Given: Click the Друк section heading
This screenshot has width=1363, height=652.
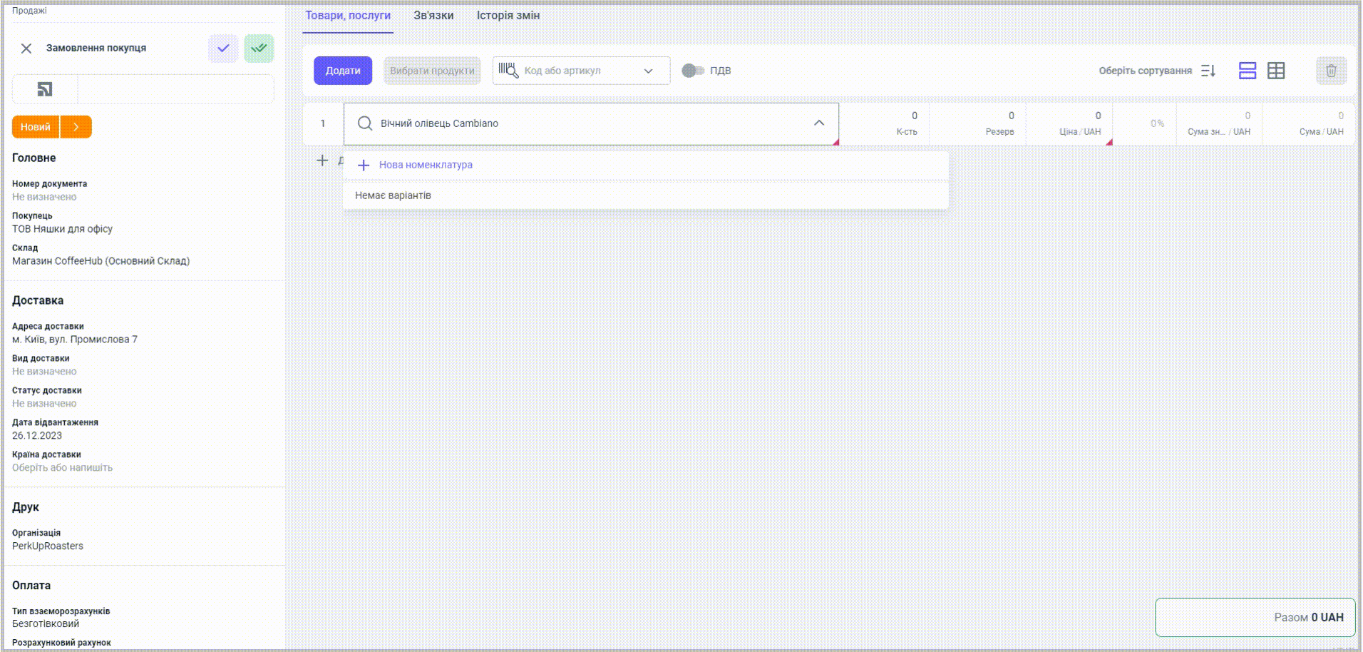Looking at the screenshot, I should click(26, 507).
